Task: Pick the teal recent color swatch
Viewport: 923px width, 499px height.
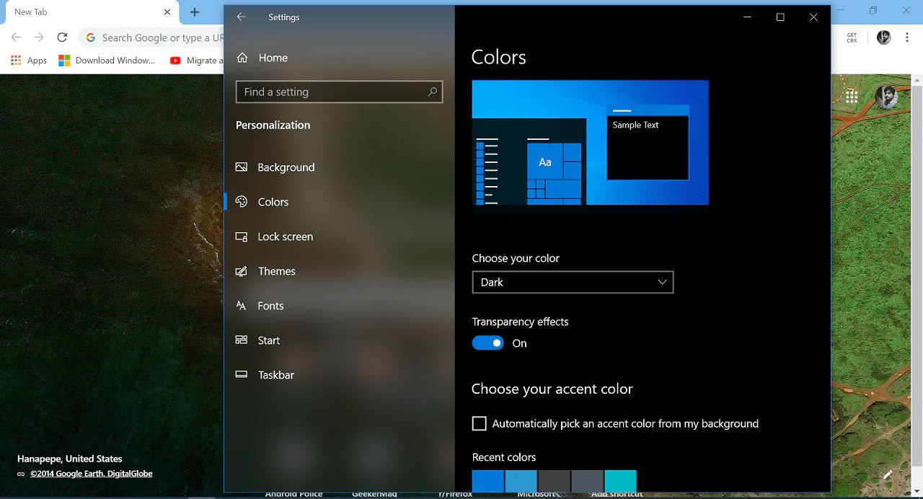Action: pos(620,481)
